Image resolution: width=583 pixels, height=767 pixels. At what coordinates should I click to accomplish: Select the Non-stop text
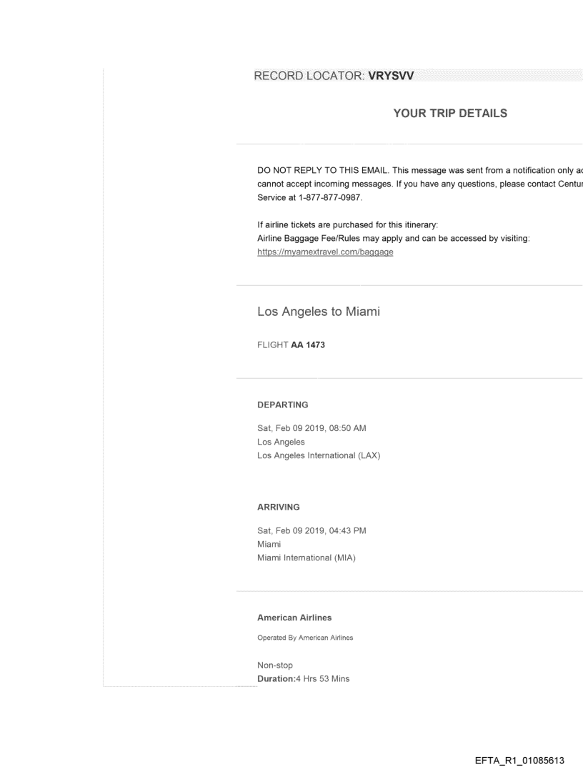(275, 665)
